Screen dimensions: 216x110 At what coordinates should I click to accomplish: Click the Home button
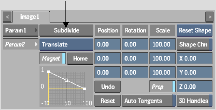80,58
